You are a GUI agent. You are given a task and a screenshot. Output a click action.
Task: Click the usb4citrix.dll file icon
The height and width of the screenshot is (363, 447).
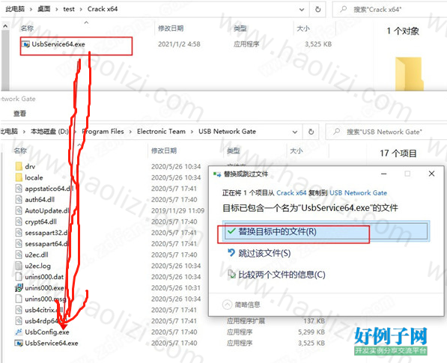(x=19, y=310)
